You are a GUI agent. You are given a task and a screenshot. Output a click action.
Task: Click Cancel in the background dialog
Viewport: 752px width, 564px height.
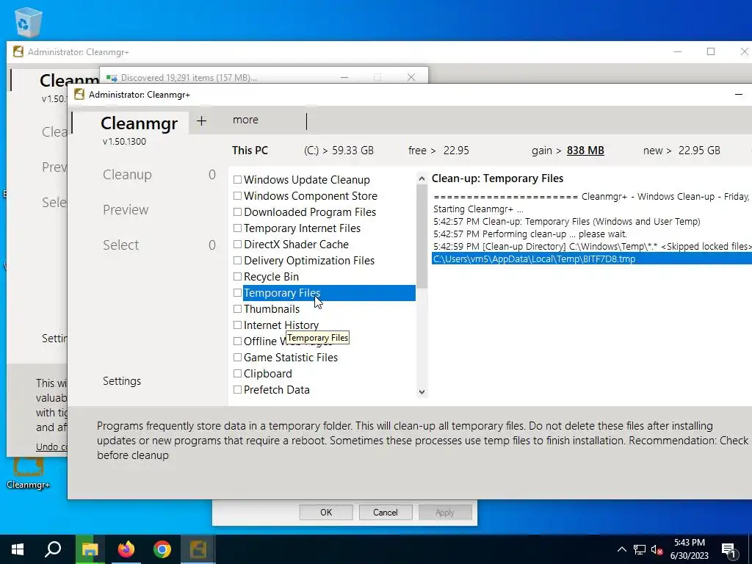pos(385,512)
